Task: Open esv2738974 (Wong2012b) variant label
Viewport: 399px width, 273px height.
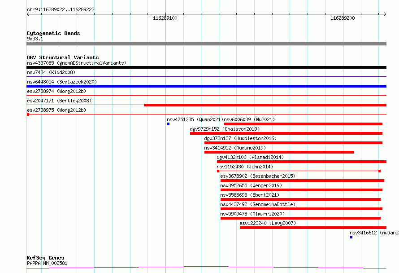Action: coord(56,91)
